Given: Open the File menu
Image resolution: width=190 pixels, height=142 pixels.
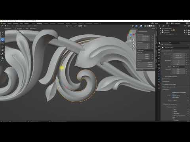Looking at the screenshot, I should click(x=5, y=23).
